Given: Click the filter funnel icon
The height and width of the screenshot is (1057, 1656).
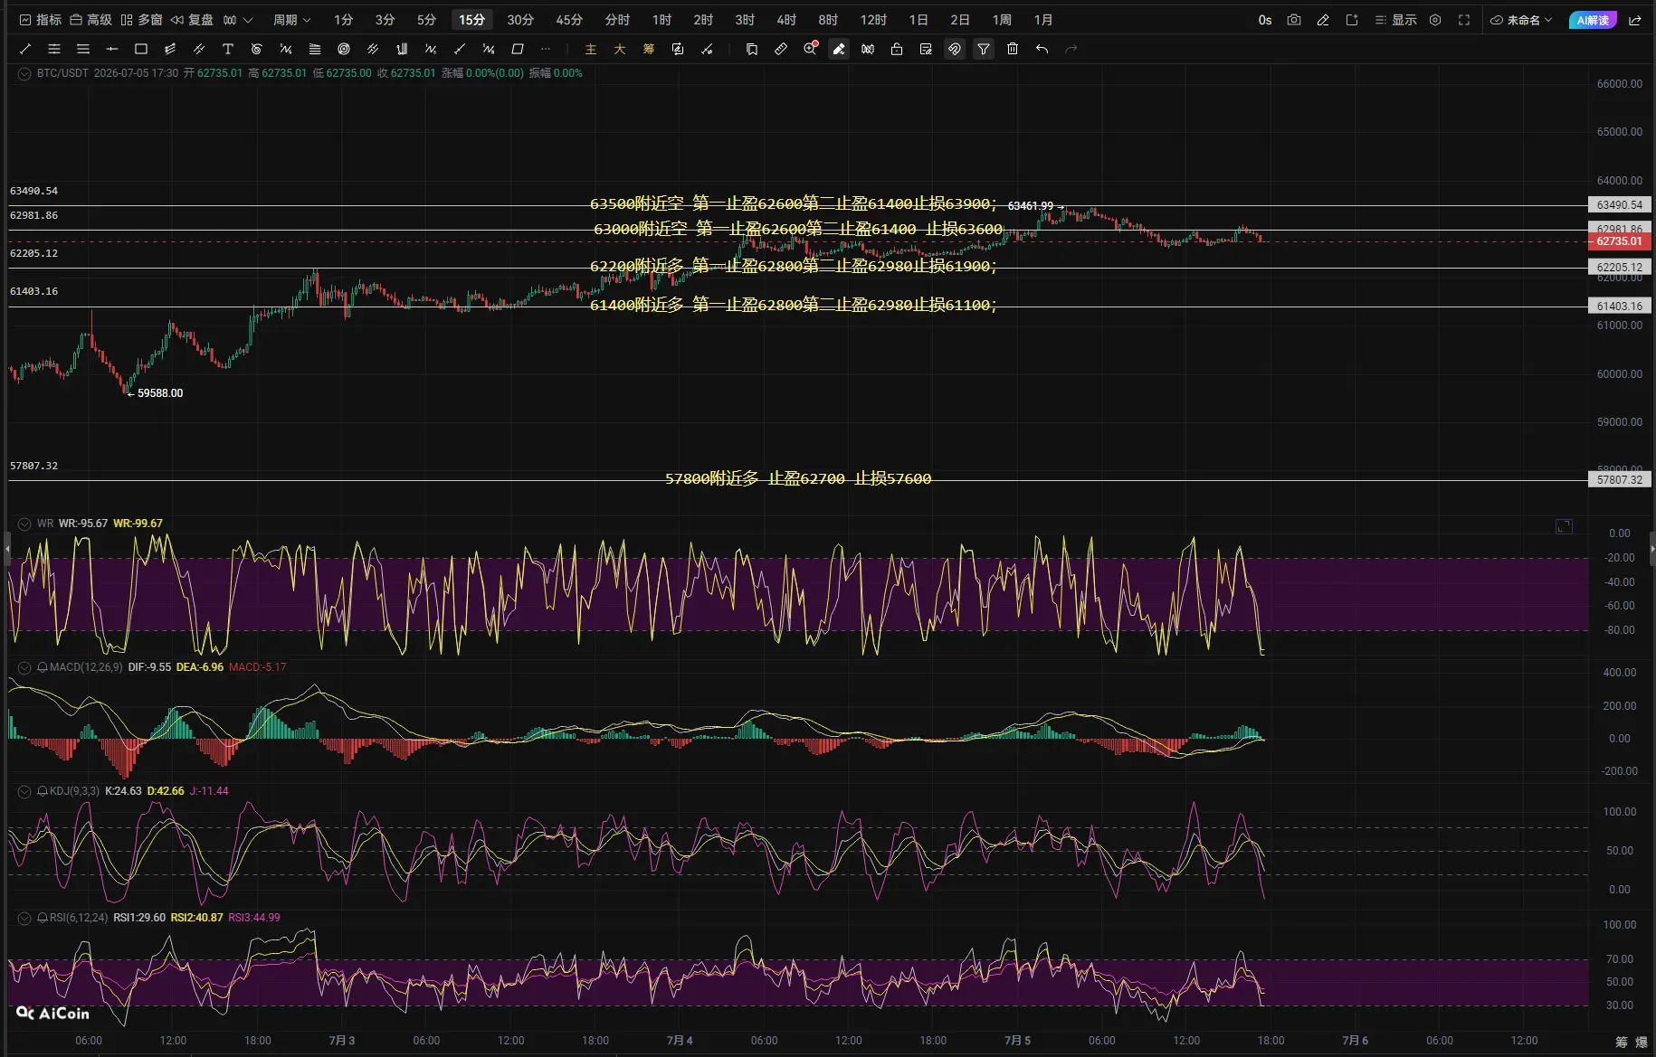Looking at the screenshot, I should [x=984, y=49].
